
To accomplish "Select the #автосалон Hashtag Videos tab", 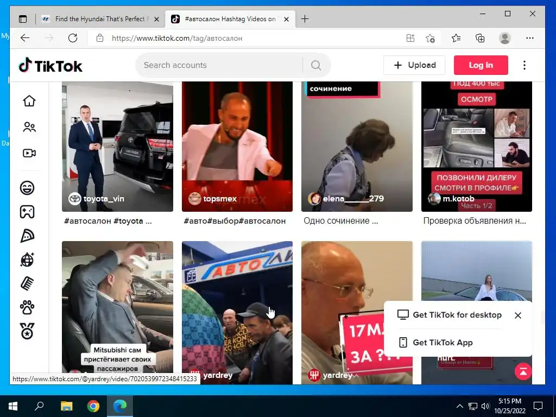I will [230, 19].
